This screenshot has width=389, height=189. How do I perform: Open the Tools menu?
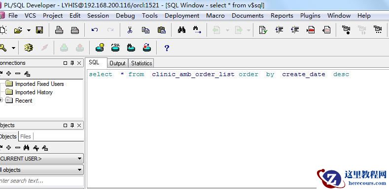tap(149, 16)
